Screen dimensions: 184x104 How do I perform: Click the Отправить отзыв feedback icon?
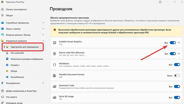click(2, 103)
